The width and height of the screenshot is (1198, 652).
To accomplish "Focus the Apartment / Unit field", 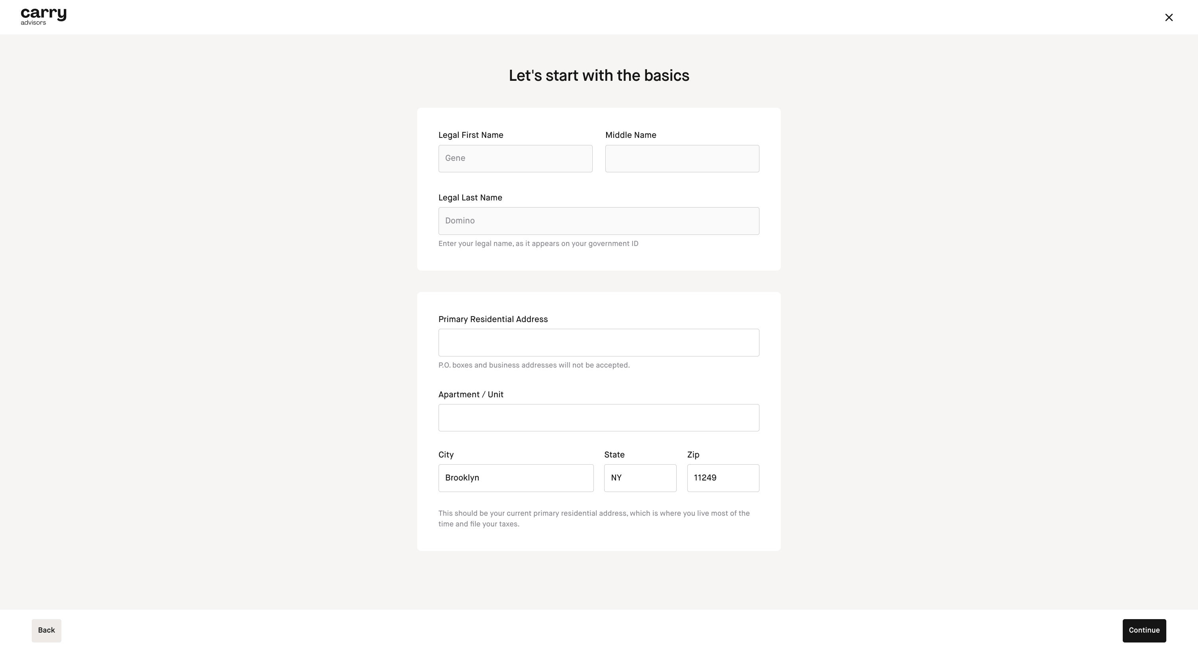I will click(599, 418).
